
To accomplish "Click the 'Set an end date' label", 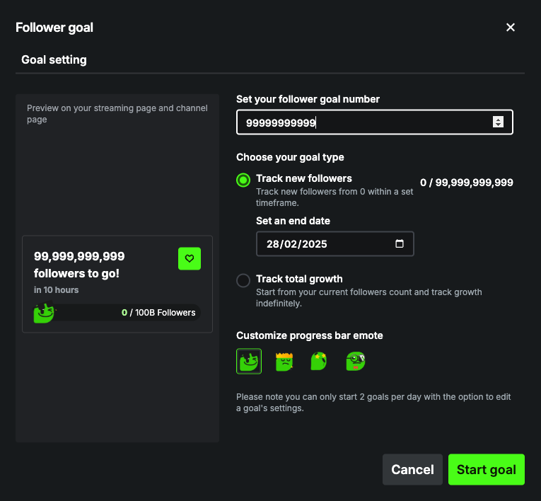I will pos(293,221).
